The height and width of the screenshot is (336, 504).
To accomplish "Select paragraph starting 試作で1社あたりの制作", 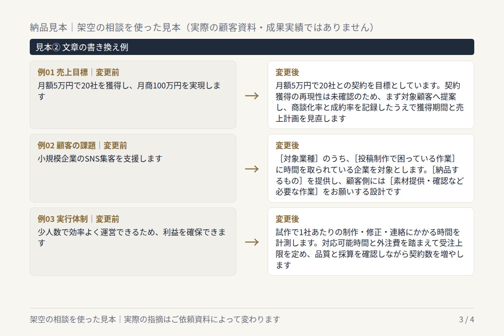I will (x=370, y=248).
